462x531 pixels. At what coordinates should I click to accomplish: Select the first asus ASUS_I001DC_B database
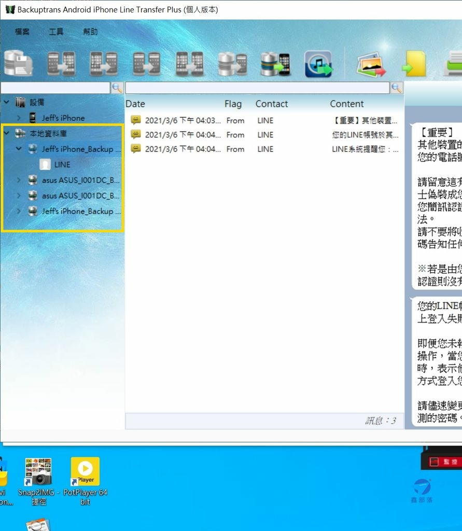click(80, 180)
